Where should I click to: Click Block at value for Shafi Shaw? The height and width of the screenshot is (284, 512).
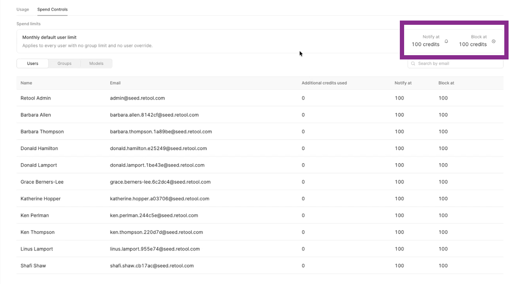tap(443, 266)
